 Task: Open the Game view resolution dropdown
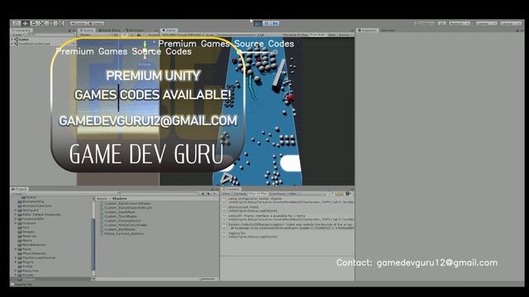click(x=183, y=35)
